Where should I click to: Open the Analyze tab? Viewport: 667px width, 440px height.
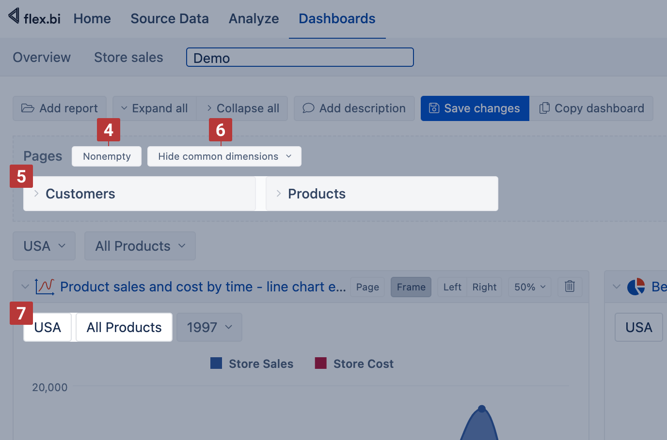[x=254, y=19]
